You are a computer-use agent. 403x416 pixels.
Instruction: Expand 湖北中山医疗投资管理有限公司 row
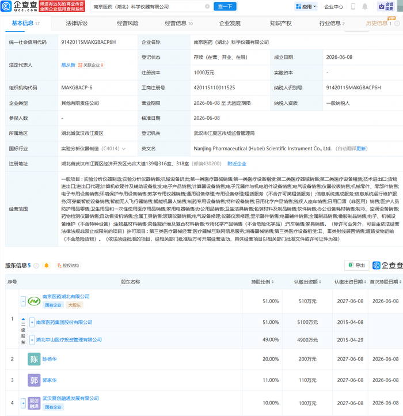tap(32, 340)
